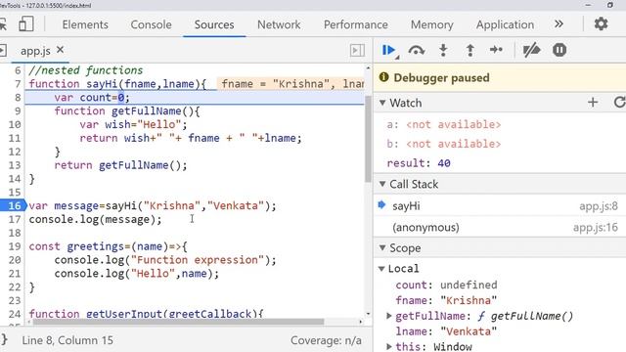Click the horizontal code scrollbar thumb
626x352 pixels.
pyautogui.click(x=178, y=322)
